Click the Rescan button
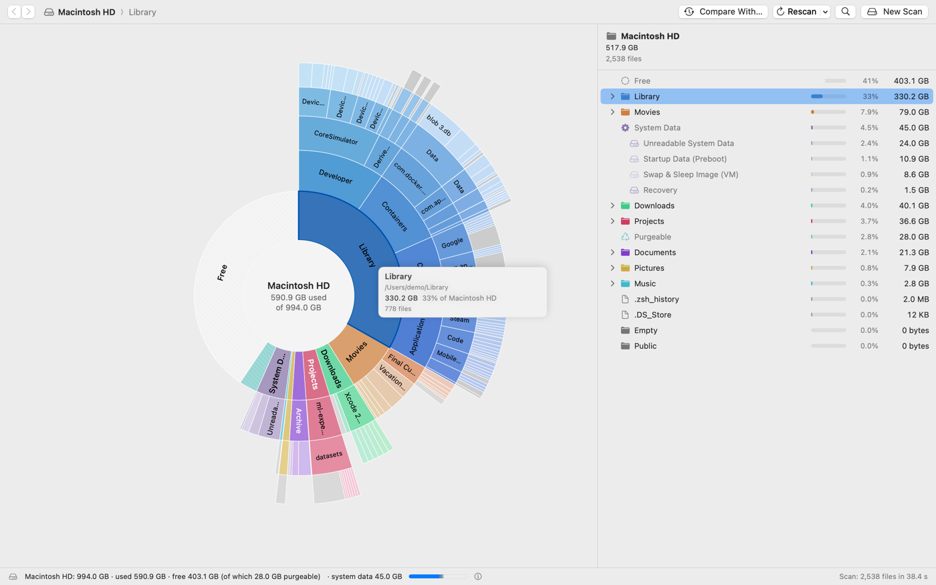Screen dimensions: 936x585 tap(796, 12)
